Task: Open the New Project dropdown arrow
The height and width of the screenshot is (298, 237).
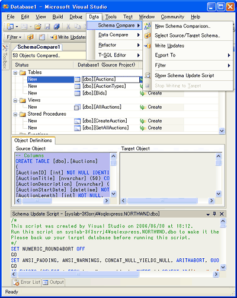Action: [x=17, y=27]
